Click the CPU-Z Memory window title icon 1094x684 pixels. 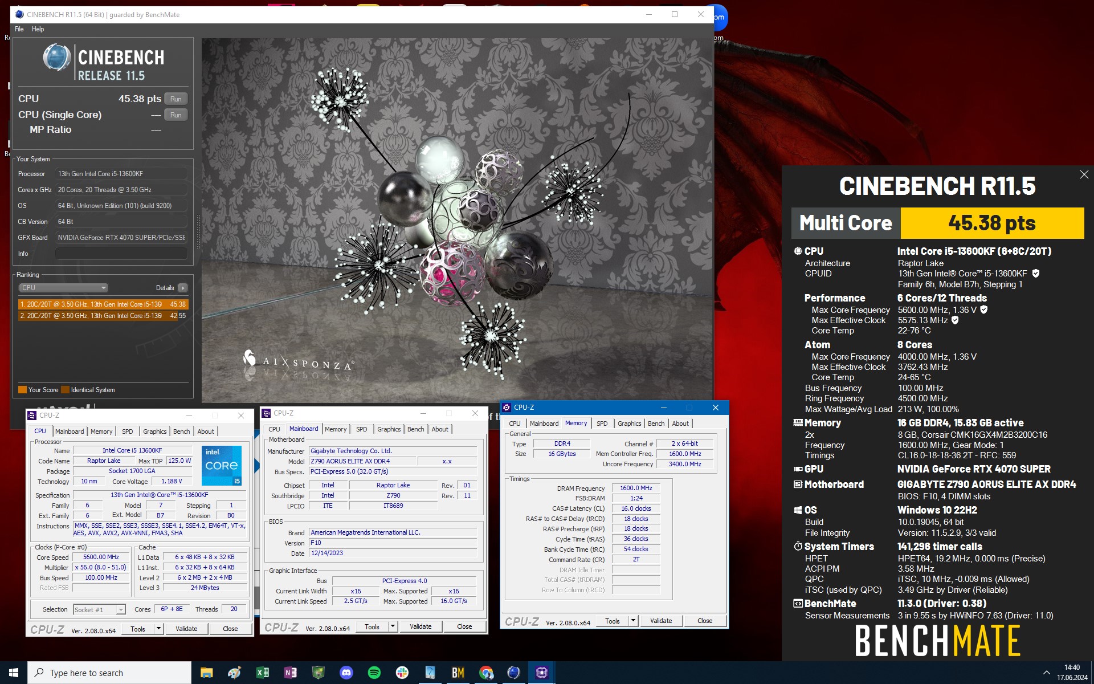pyautogui.click(x=506, y=408)
